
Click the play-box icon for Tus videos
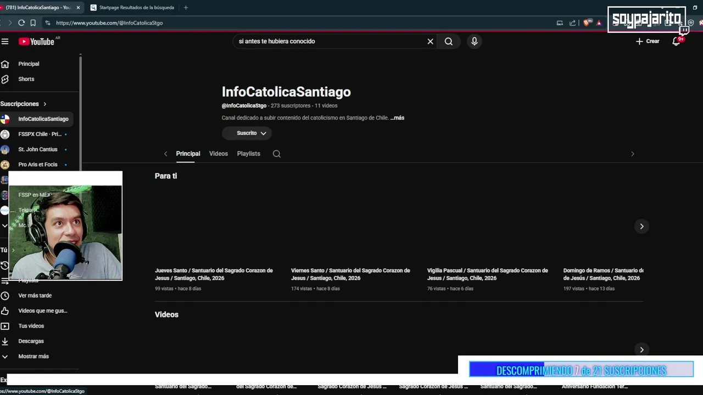(x=5, y=326)
